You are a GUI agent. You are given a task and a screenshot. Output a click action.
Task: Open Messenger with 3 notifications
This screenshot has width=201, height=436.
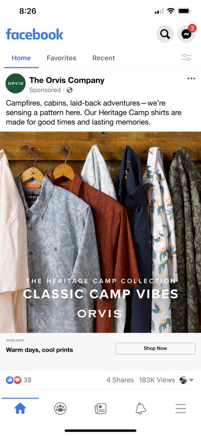pos(187,34)
